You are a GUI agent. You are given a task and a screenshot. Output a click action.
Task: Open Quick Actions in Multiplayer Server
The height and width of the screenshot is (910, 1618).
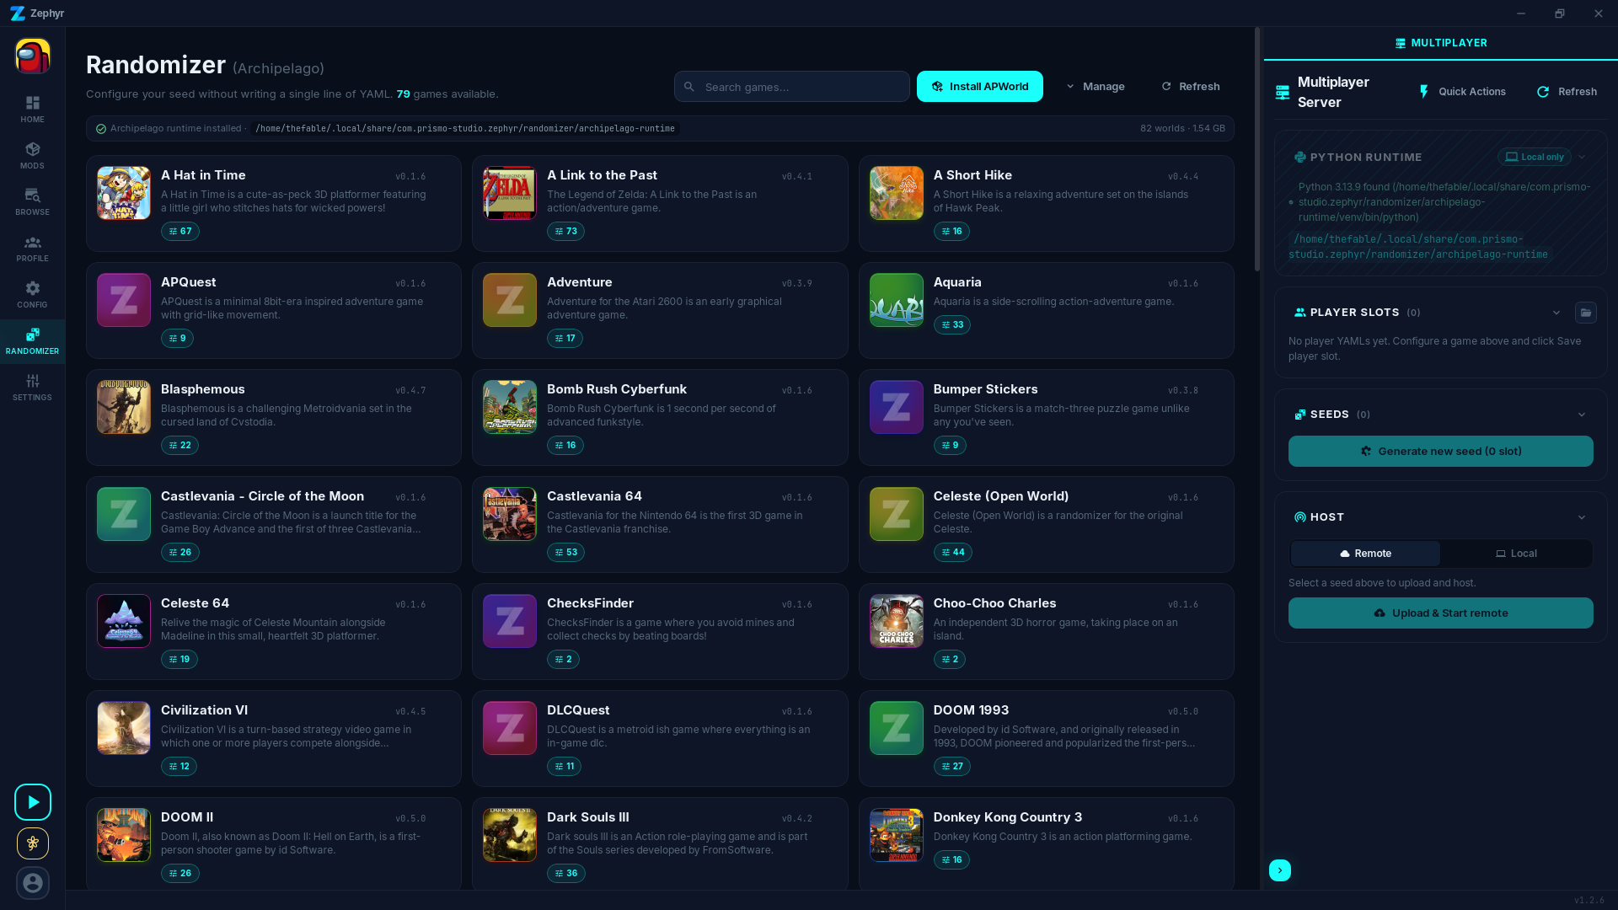pyautogui.click(x=1462, y=92)
